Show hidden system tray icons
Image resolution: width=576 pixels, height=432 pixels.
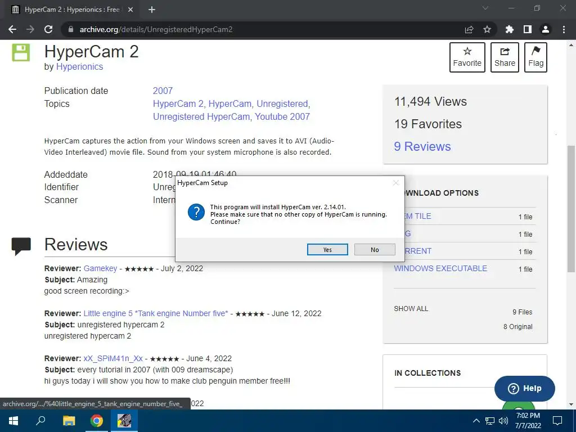tap(476, 421)
